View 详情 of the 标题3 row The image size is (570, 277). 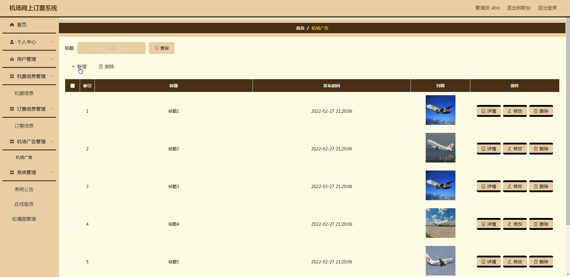tap(488, 186)
